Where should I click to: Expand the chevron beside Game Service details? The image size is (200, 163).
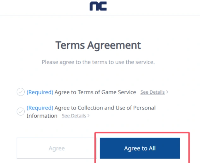[x=167, y=92]
